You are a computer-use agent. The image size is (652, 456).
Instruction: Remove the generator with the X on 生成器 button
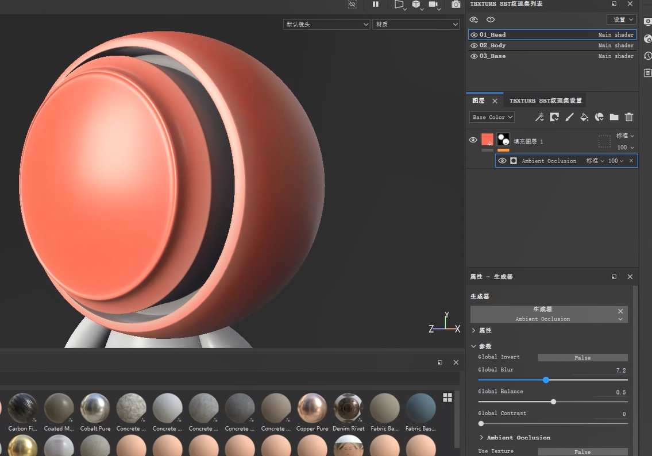[620, 311]
